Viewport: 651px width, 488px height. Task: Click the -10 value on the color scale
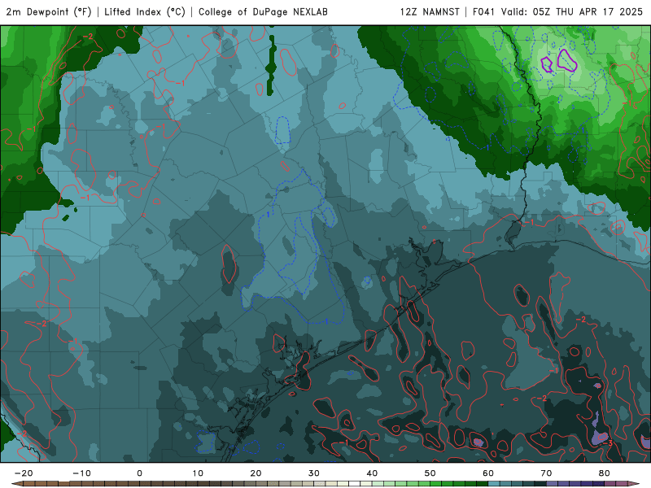click(x=81, y=473)
